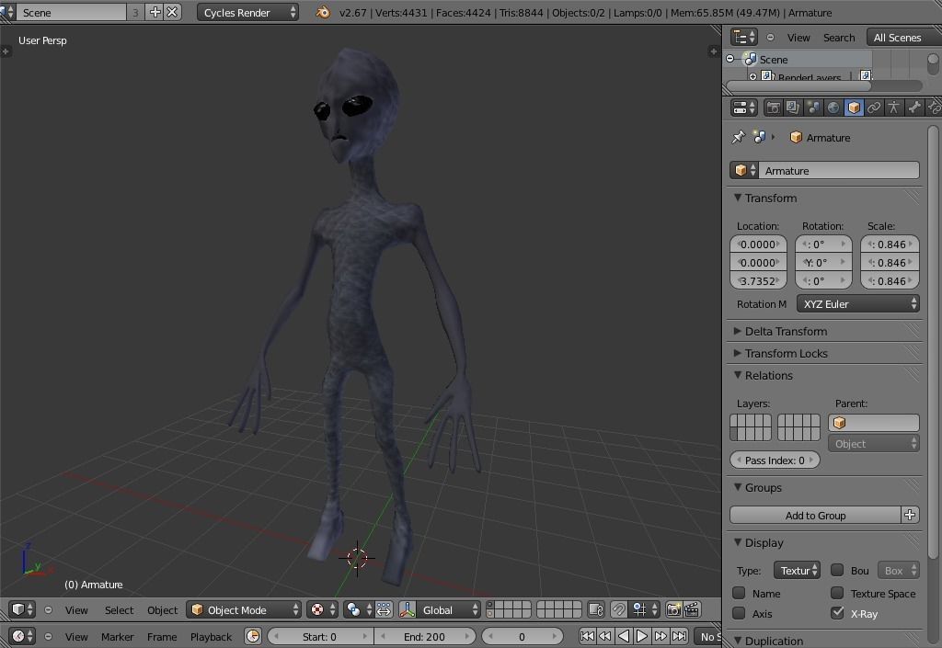Open the Armature data tab (figure icon)

pos(894,108)
